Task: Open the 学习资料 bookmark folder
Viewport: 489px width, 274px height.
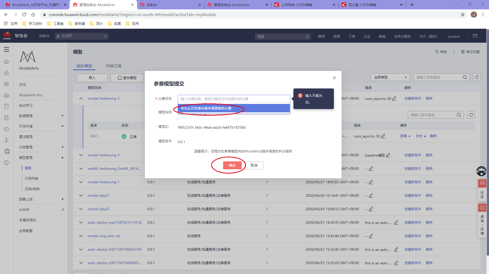Action: (x=32, y=24)
